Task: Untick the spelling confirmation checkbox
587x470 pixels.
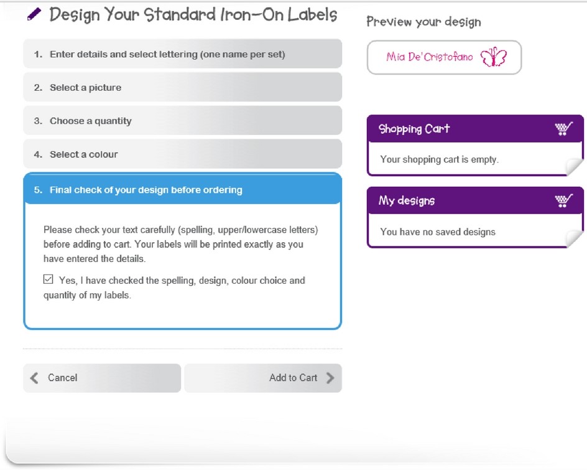Action: tap(49, 280)
